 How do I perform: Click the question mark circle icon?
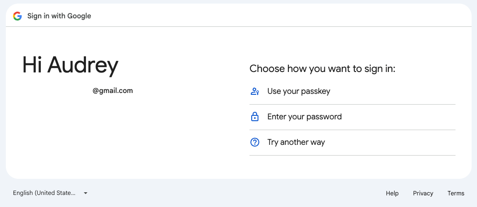[254, 142]
